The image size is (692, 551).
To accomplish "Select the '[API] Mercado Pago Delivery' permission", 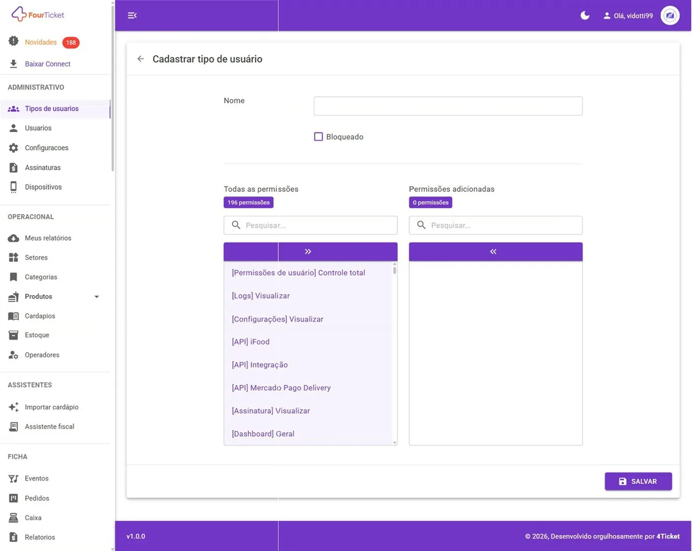I will tap(281, 388).
